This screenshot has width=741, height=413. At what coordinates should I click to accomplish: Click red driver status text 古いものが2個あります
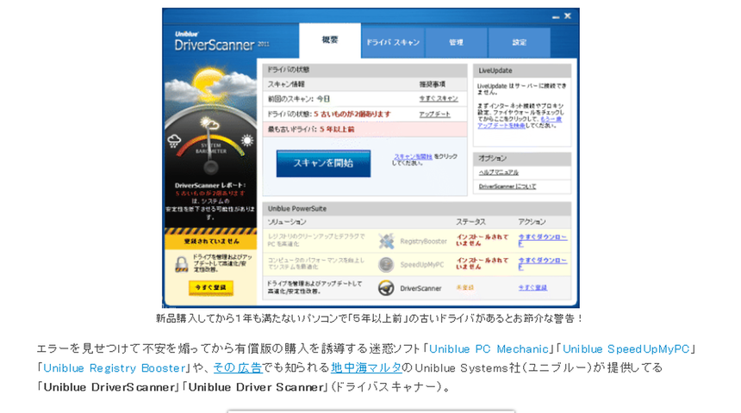point(352,114)
